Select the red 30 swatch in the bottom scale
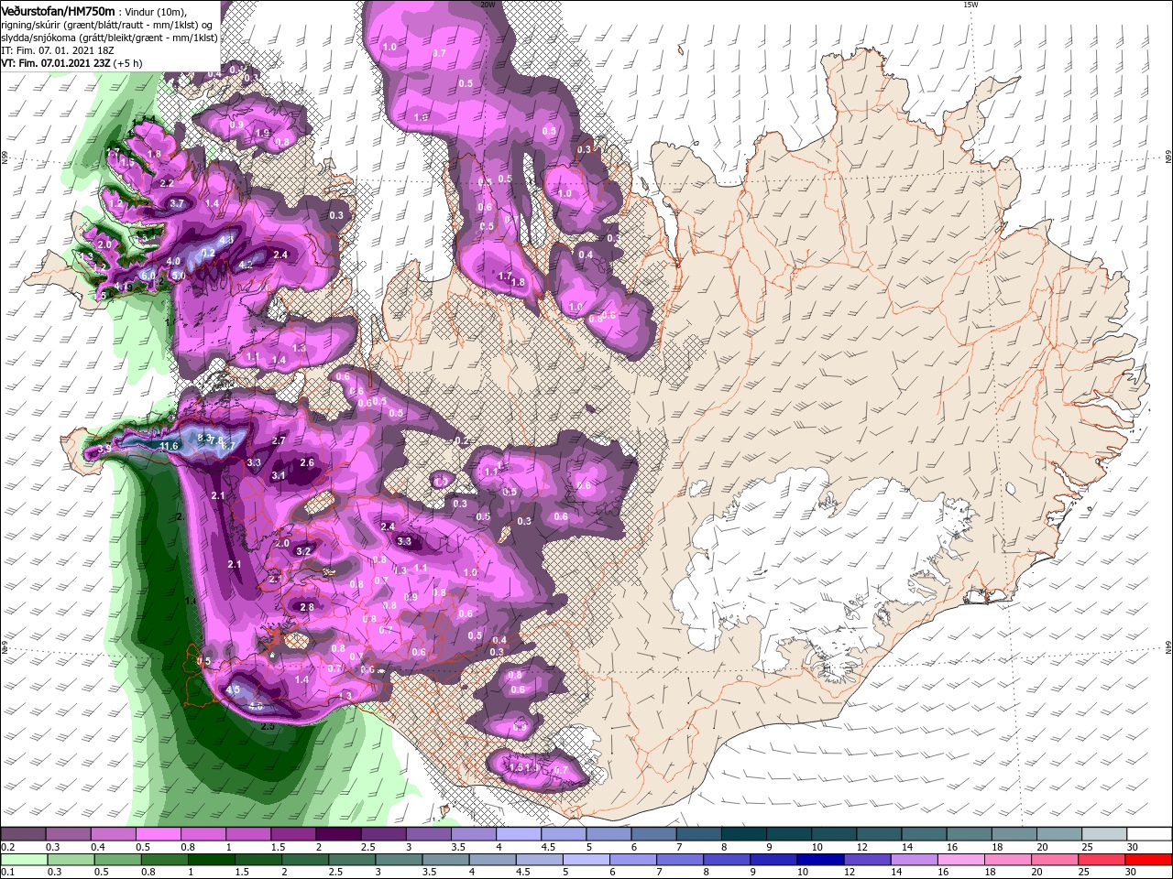1173x879 pixels. (1147, 860)
